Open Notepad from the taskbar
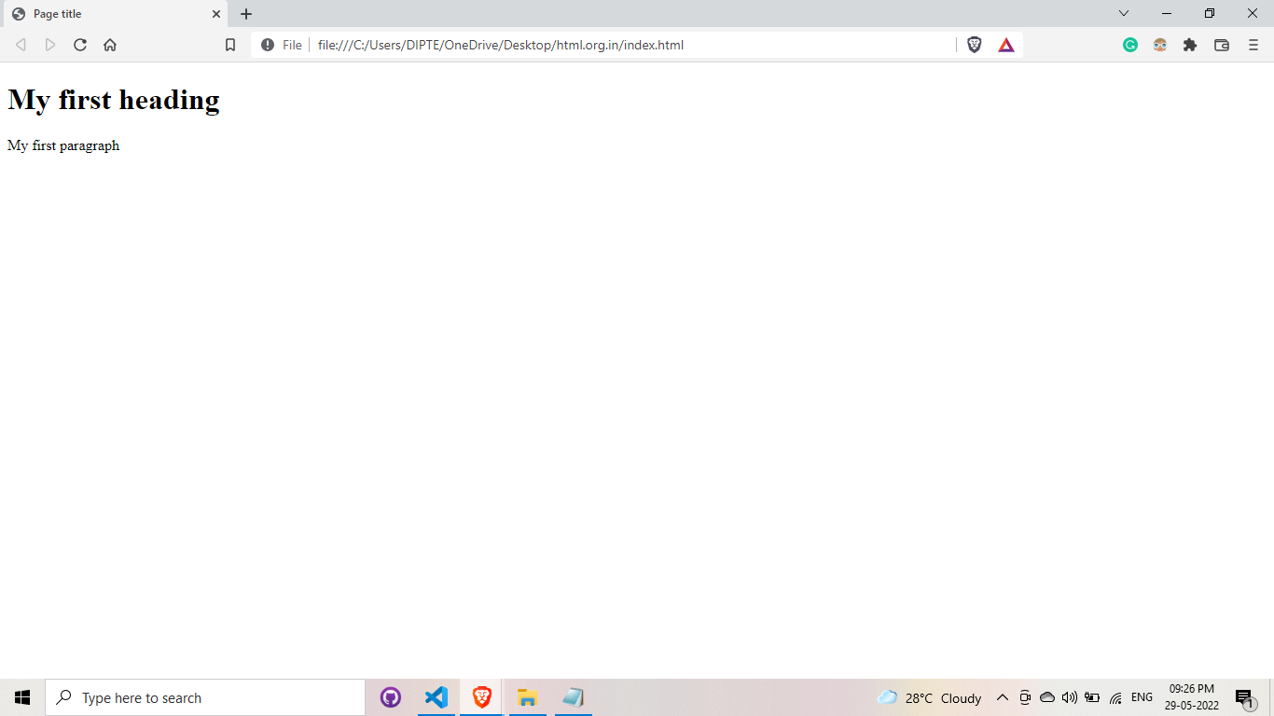Viewport: 1274px width, 716px height. (x=573, y=696)
